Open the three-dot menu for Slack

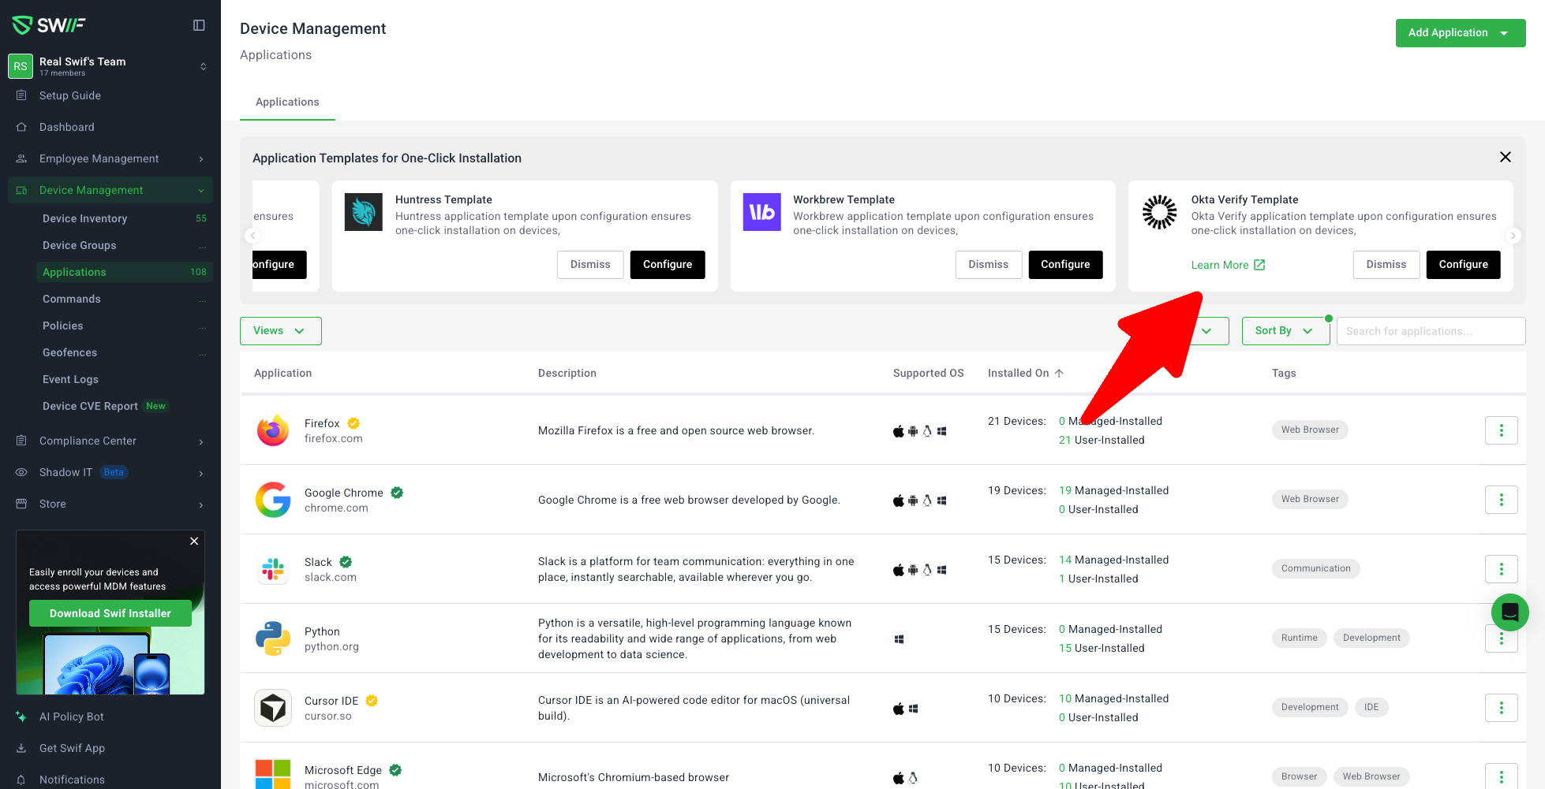click(1501, 569)
